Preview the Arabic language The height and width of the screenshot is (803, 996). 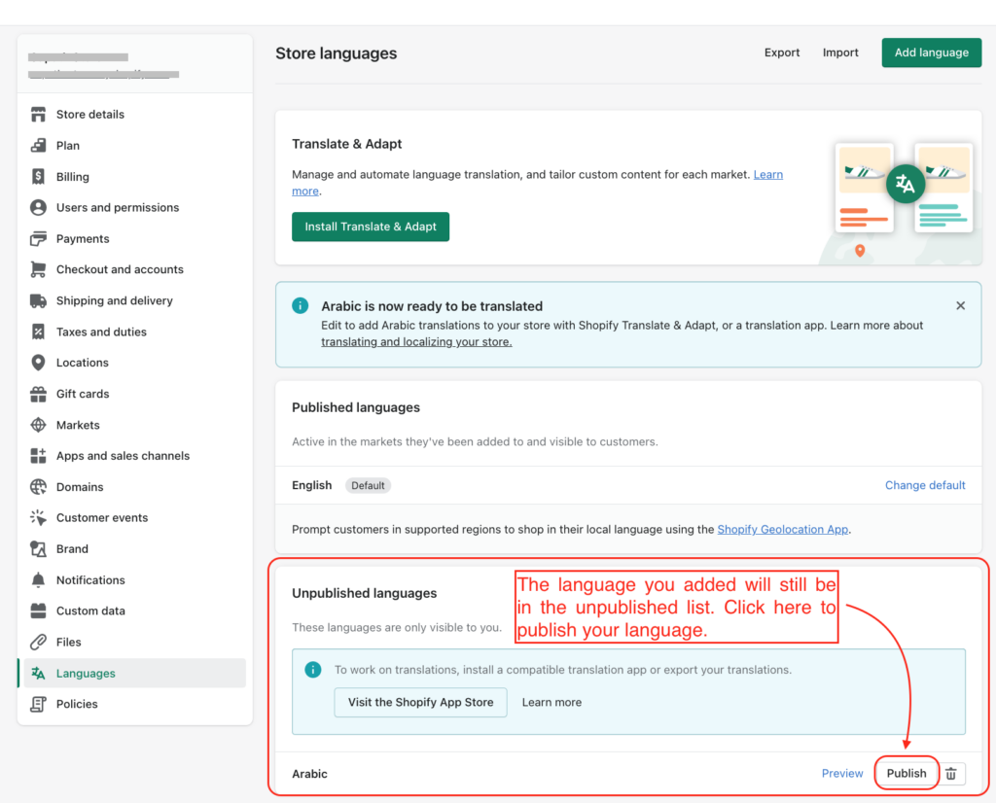[x=842, y=773]
